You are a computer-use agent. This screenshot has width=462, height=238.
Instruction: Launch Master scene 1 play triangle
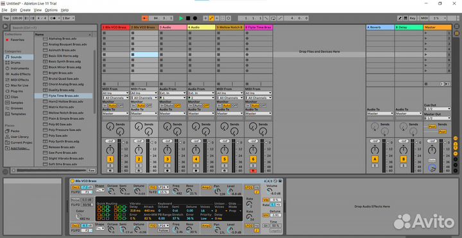[x=426, y=33]
